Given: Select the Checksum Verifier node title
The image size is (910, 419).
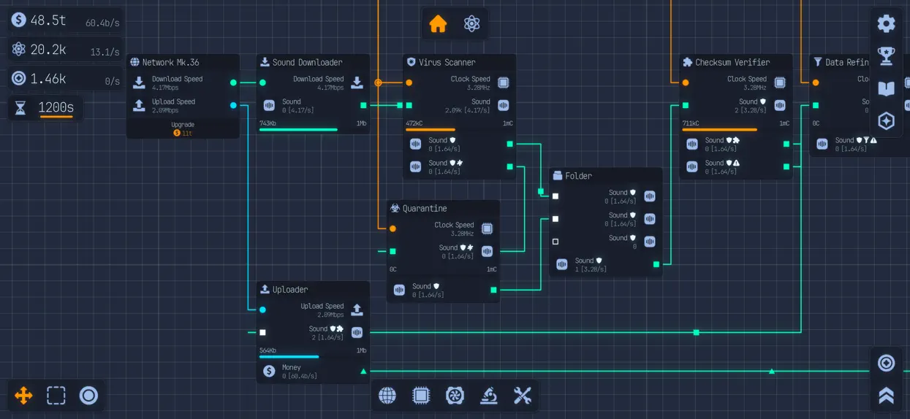Looking at the screenshot, I should tap(732, 62).
